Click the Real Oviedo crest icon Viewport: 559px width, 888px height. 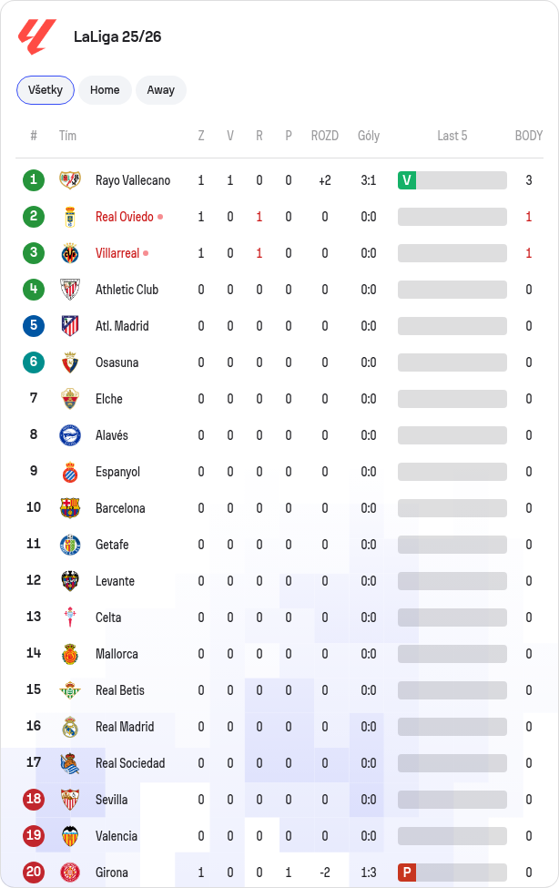click(70, 217)
